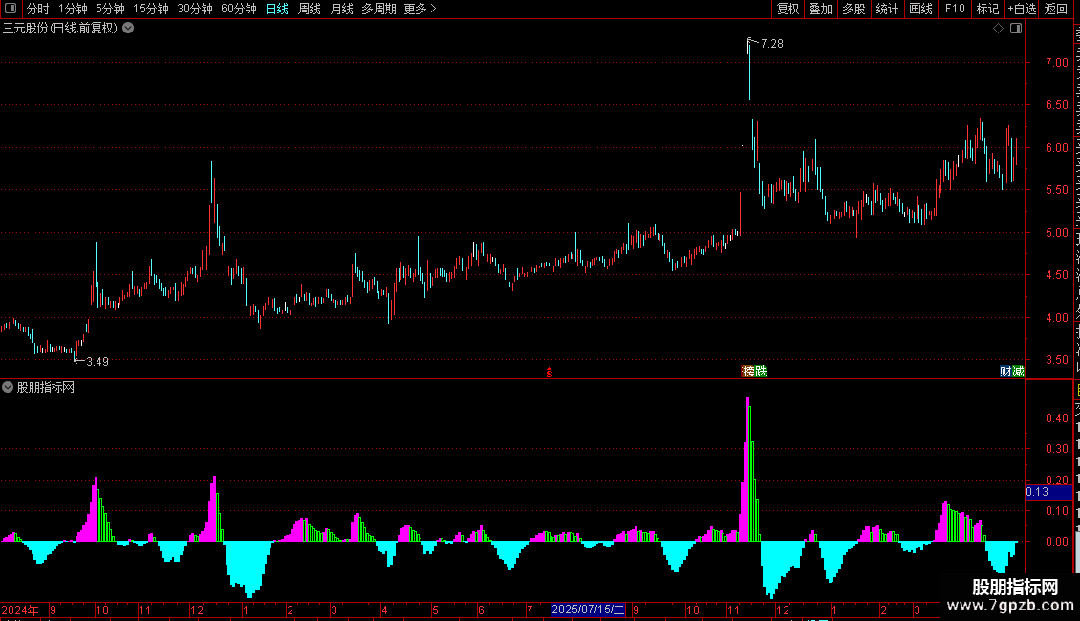Click the diamond icon above price chart
Screen dimensions: 1080x621
998,29
